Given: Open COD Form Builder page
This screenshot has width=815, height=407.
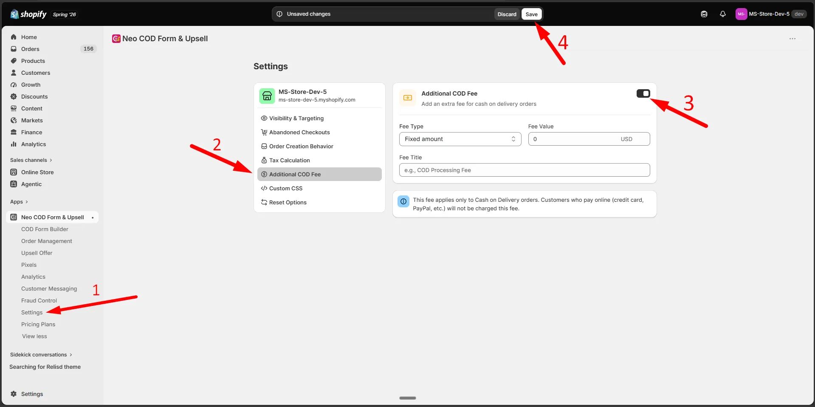Looking at the screenshot, I should tap(45, 229).
